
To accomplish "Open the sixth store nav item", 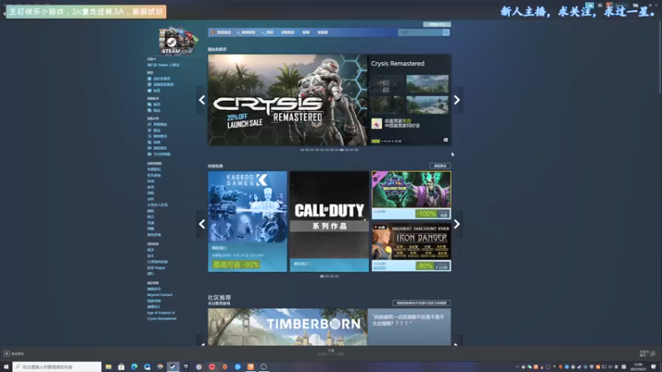I will (323, 32).
